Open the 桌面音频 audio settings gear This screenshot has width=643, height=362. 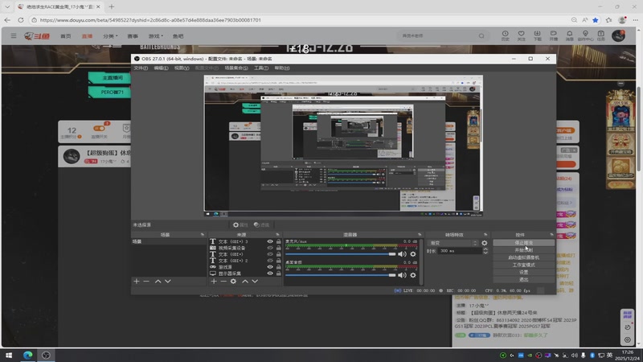(413, 275)
